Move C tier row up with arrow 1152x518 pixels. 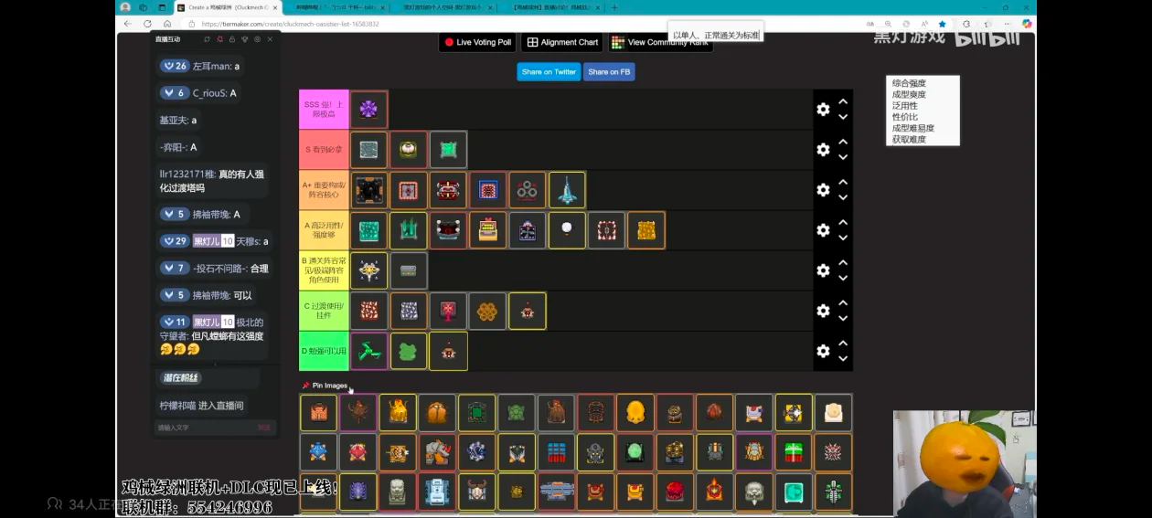tap(843, 303)
